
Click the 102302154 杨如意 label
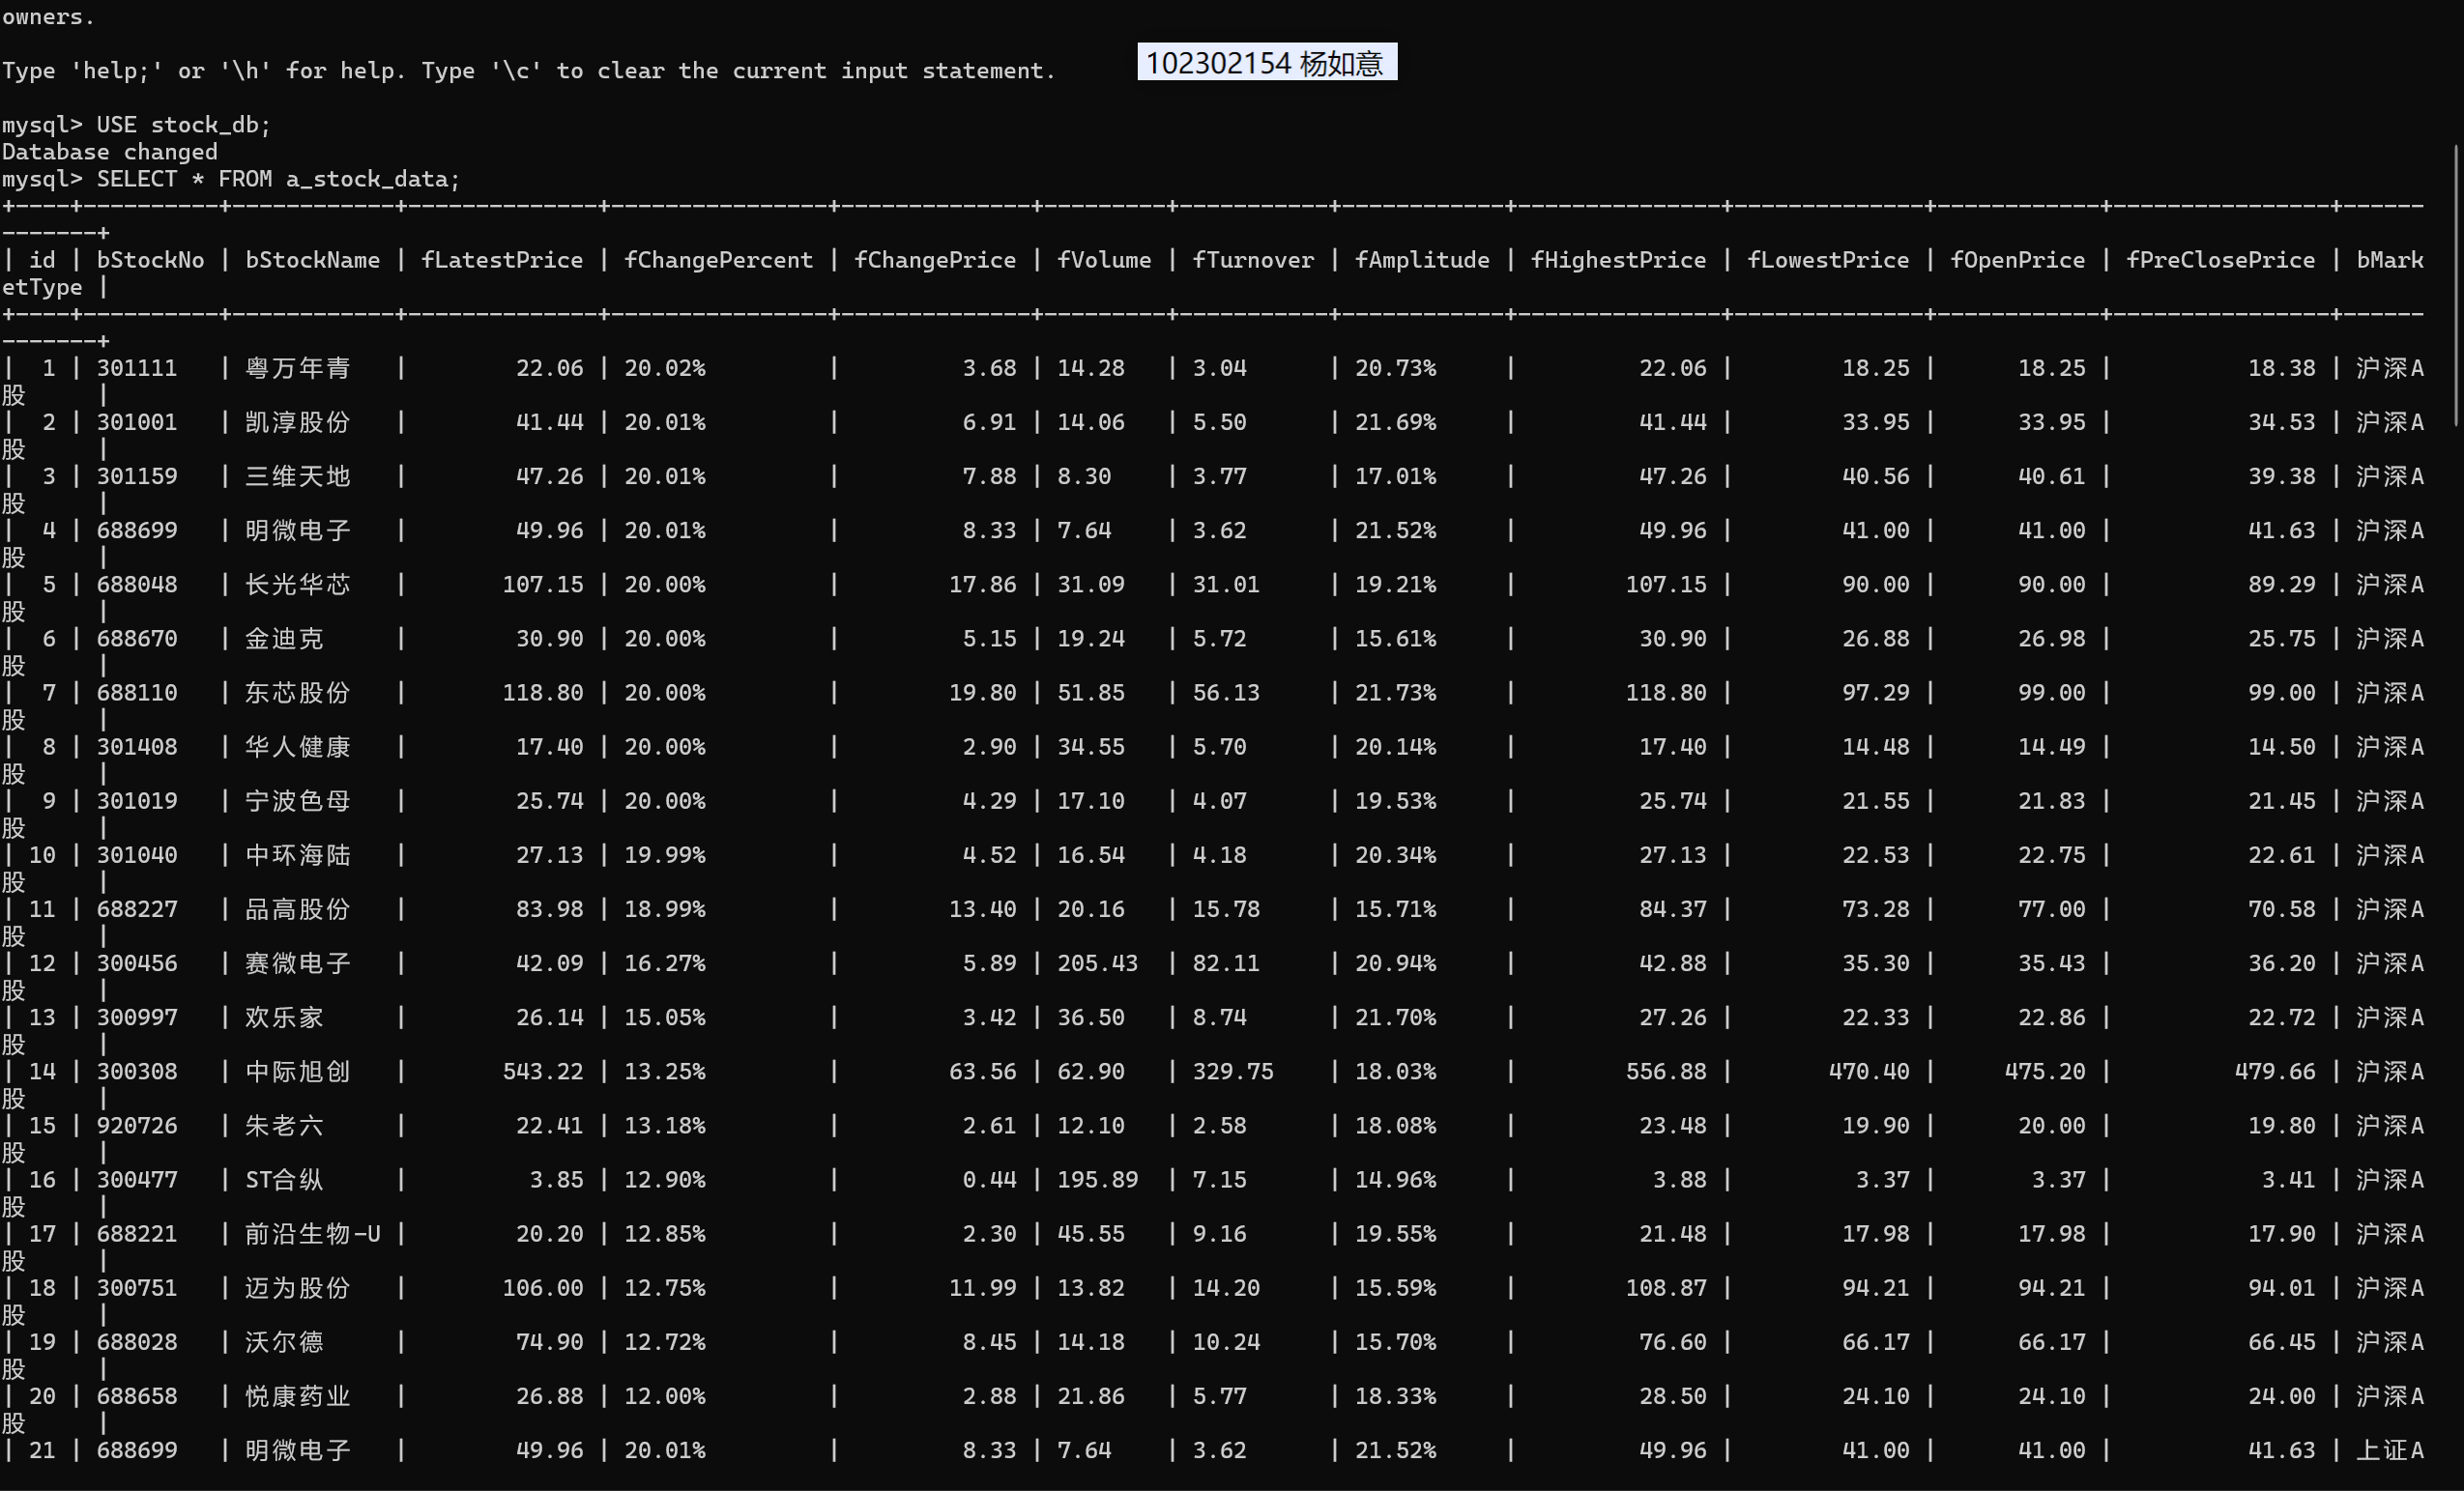(1266, 63)
